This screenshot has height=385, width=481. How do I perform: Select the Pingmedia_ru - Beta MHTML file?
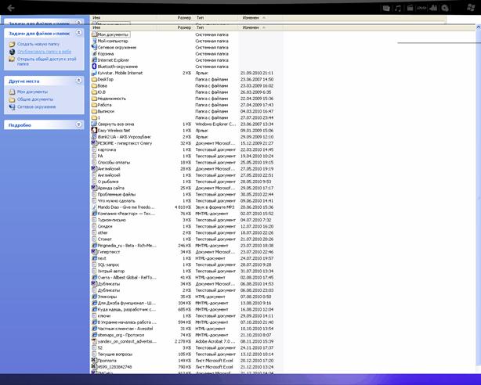[x=127, y=246]
